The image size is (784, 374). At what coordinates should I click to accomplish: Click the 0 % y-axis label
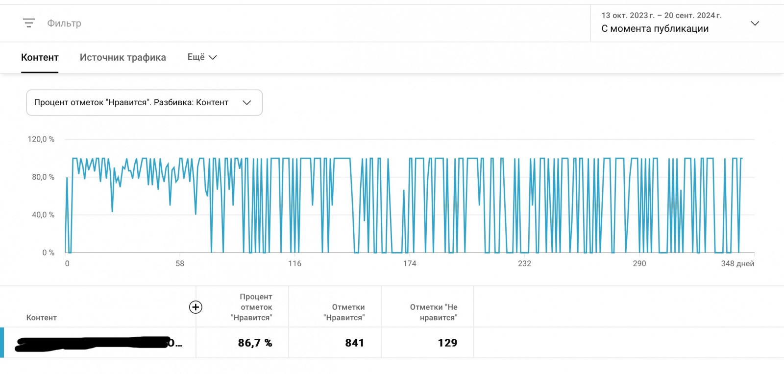click(x=48, y=253)
